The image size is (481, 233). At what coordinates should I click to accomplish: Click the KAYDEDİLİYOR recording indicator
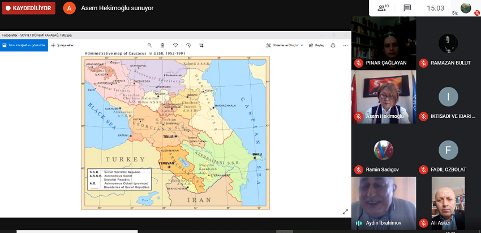click(x=28, y=8)
